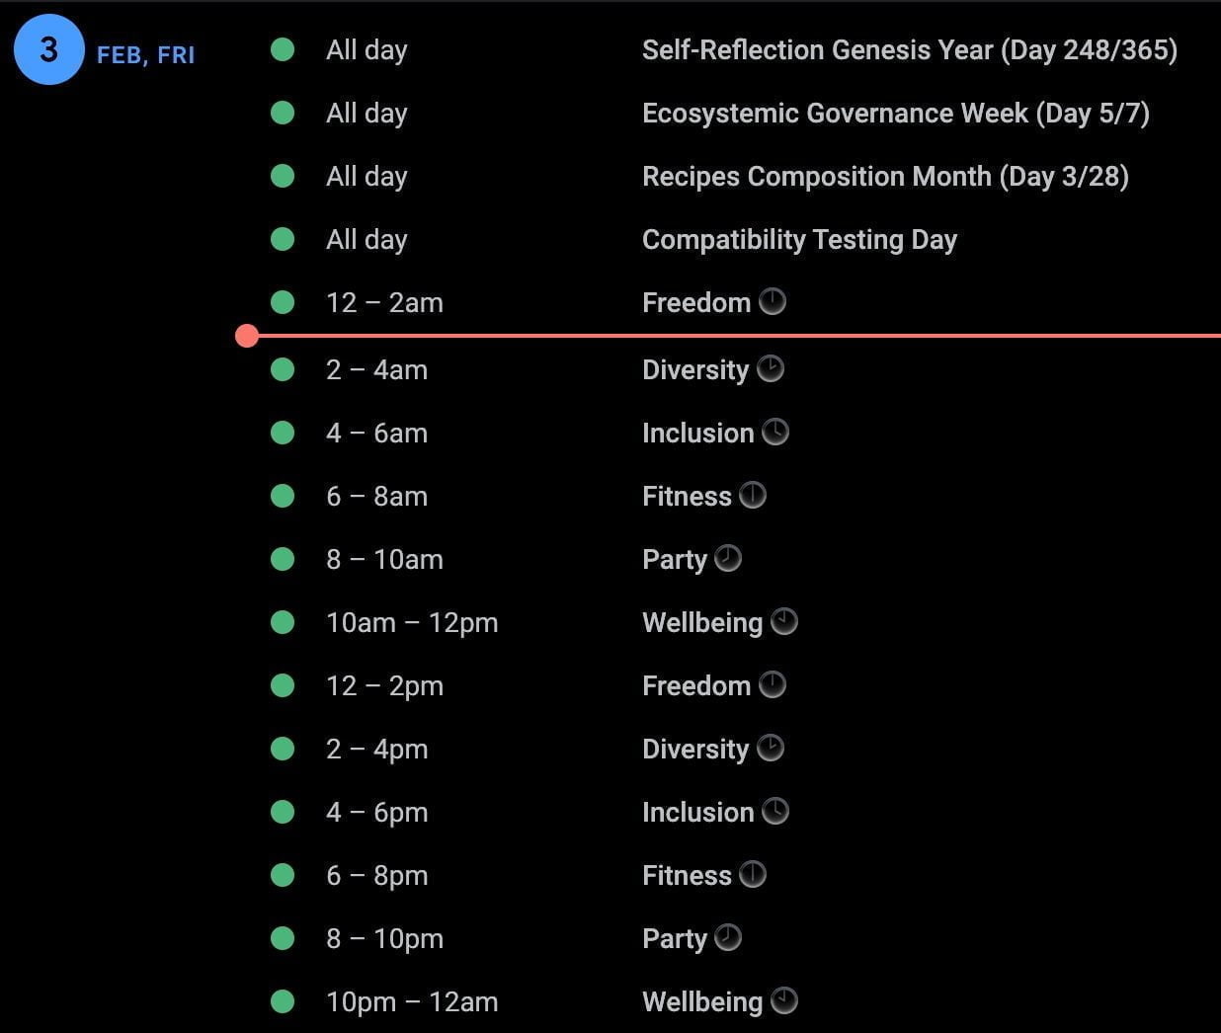Select the 8 – 10pm Party event title
Viewport: 1221px width, 1033px height.
pyautogui.click(x=674, y=938)
